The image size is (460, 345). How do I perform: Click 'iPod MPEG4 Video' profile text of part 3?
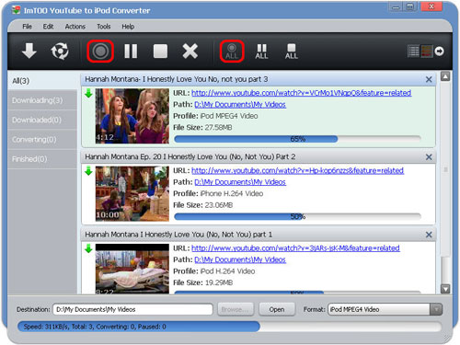pos(229,116)
